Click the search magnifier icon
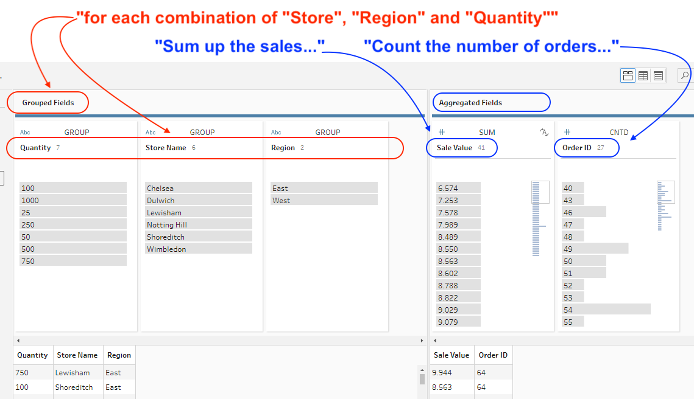The image size is (694, 399). point(685,75)
